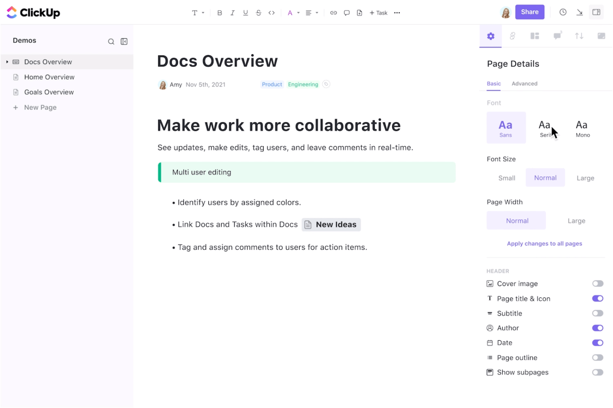
Task: Enable the Page outline toggle
Action: coord(598,358)
